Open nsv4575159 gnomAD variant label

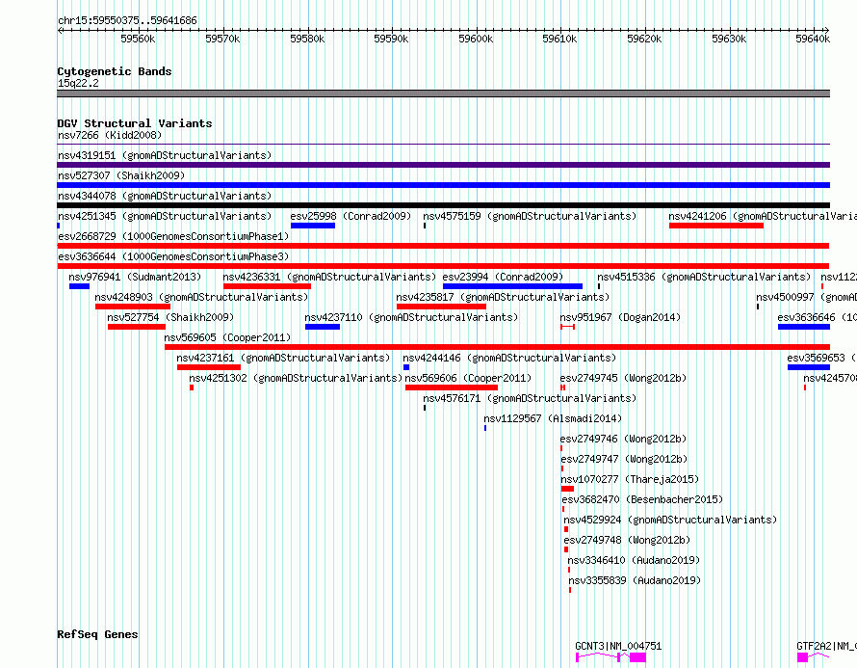tap(530, 216)
